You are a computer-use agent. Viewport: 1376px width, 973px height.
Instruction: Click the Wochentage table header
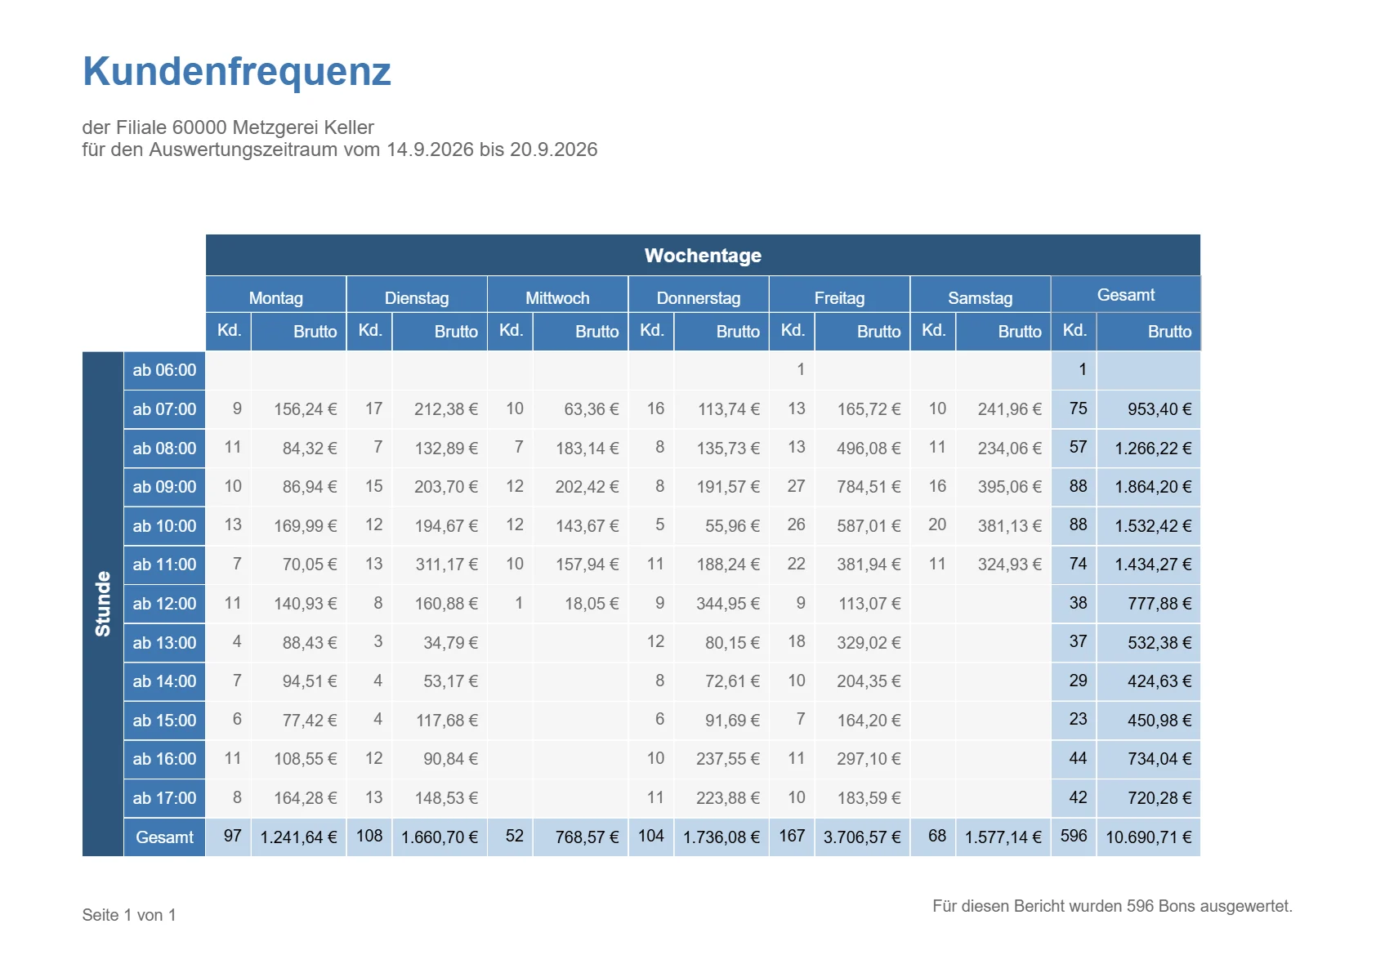click(703, 256)
